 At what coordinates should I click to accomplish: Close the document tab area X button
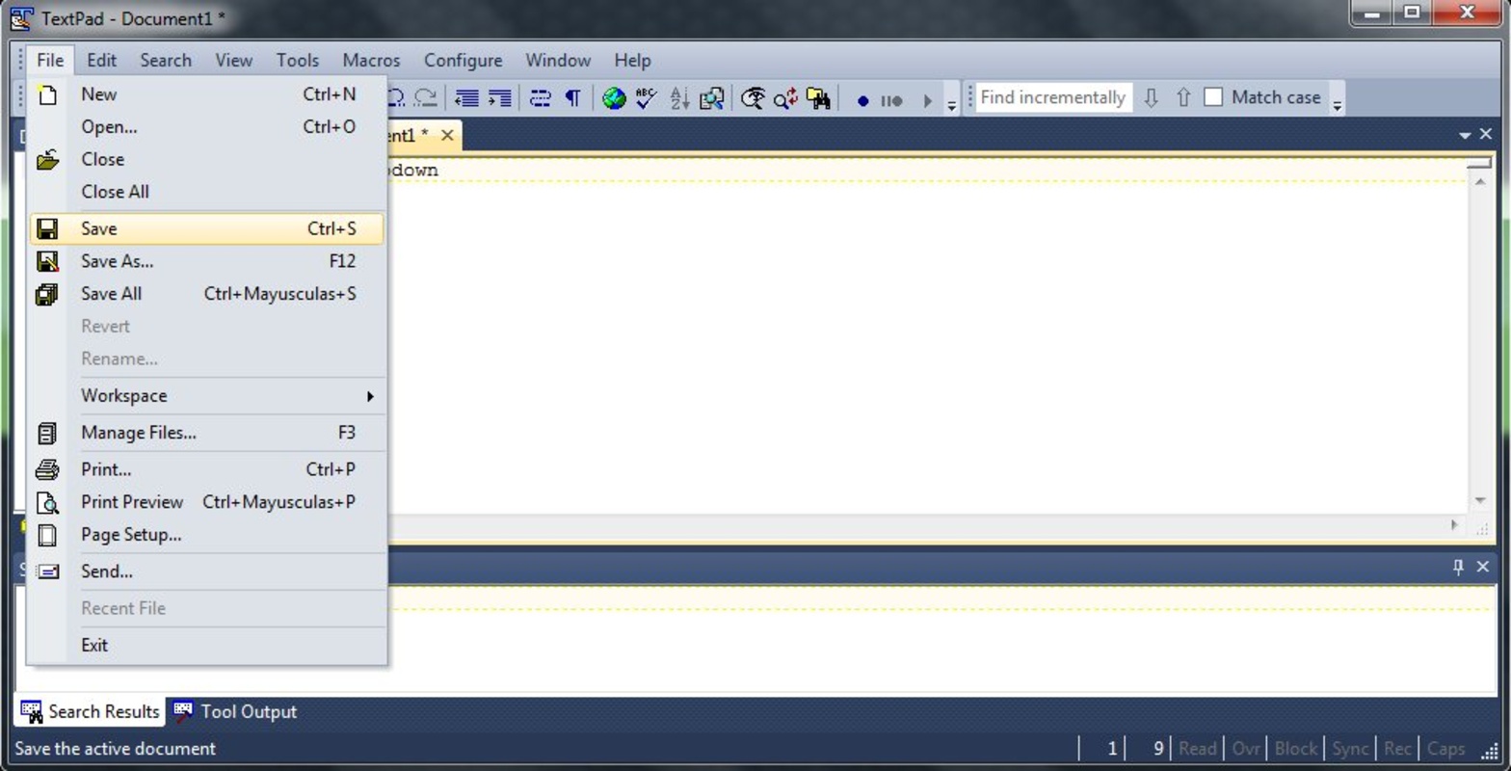click(x=1485, y=135)
